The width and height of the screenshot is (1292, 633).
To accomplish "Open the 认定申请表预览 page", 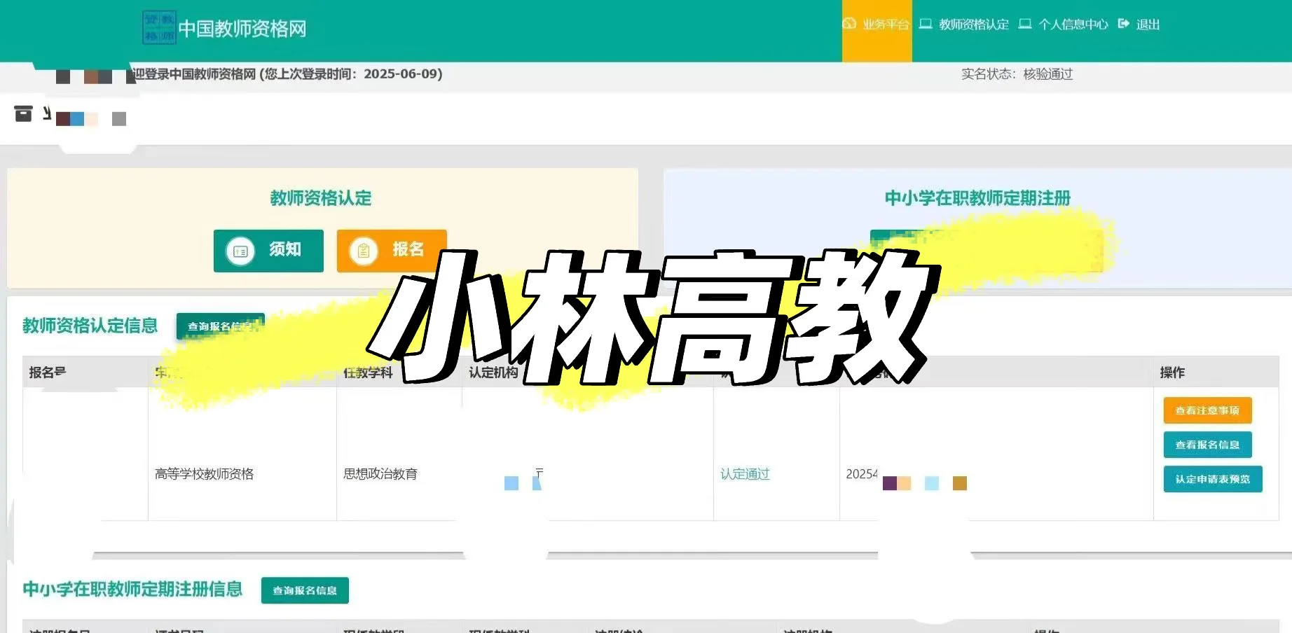I will click(1212, 479).
